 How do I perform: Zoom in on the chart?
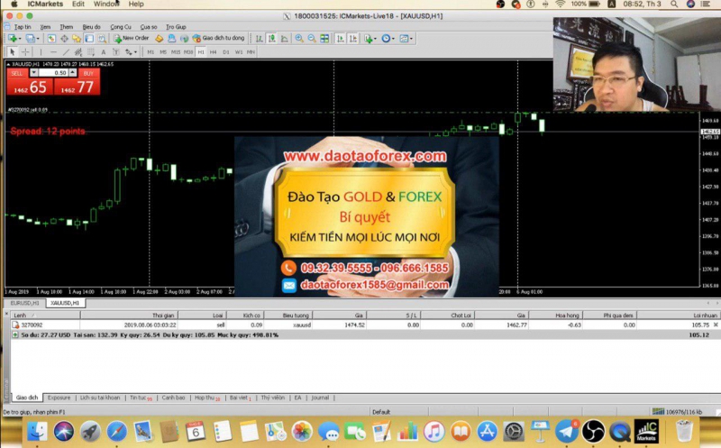[299, 38]
